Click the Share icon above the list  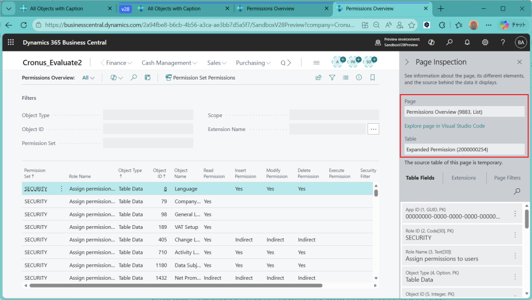coord(318,77)
